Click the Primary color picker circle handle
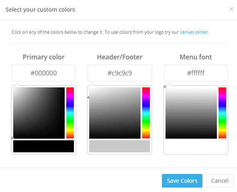This screenshot has width=237, height=192. click(13, 138)
